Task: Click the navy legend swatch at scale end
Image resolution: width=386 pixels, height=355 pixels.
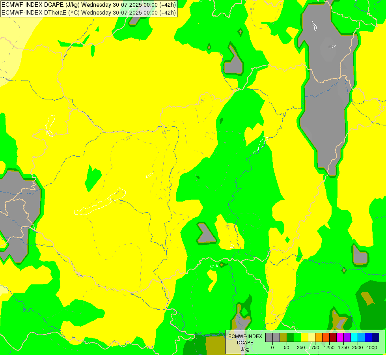Action: tap(376, 338)
